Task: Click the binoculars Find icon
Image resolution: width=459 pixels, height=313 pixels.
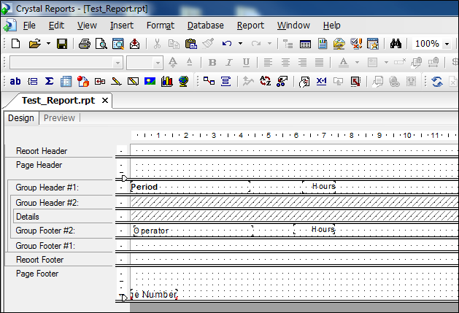Action: (x=396, y=44)
